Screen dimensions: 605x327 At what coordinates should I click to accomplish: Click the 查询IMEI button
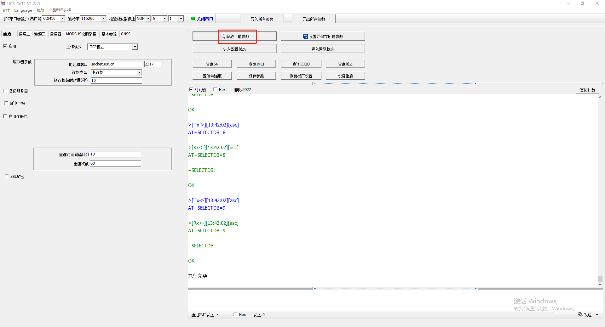coord(256,64)
